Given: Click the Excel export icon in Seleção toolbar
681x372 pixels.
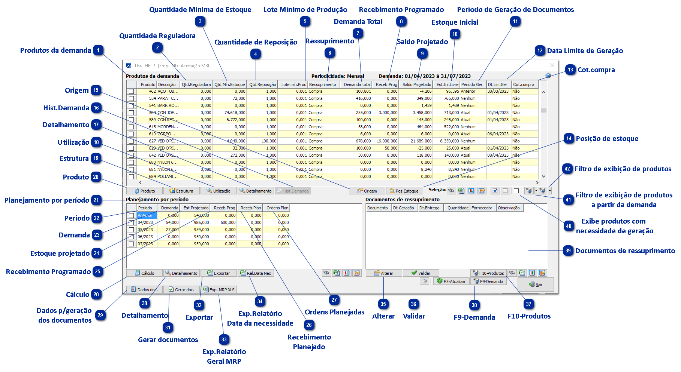Looking at the screenshot, I should pyautogui.click(x=461, y=191).
